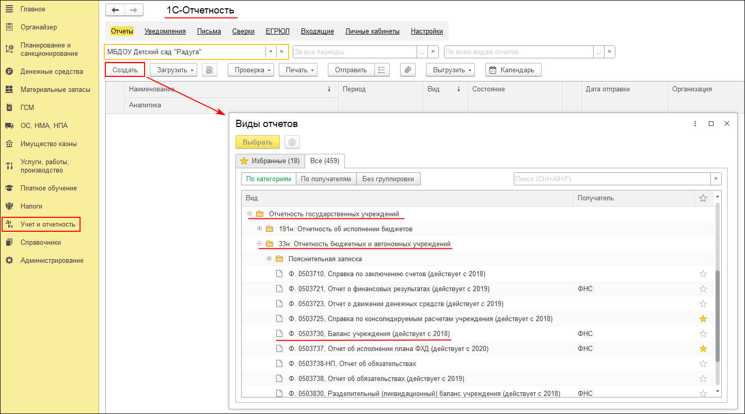The width and height of the screenshot is (745, 414).
Task: Open Администрирование sidebar section
Action: tap(52, 260)
